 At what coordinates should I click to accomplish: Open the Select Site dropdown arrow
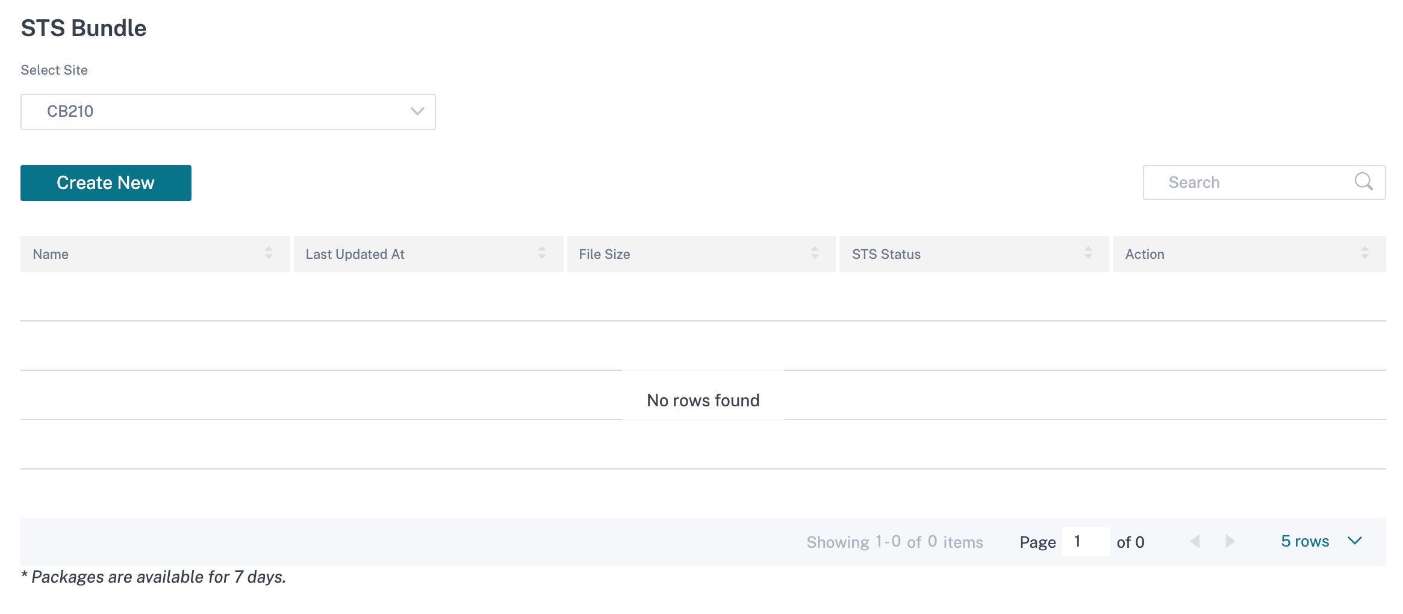tap(417, 112)
